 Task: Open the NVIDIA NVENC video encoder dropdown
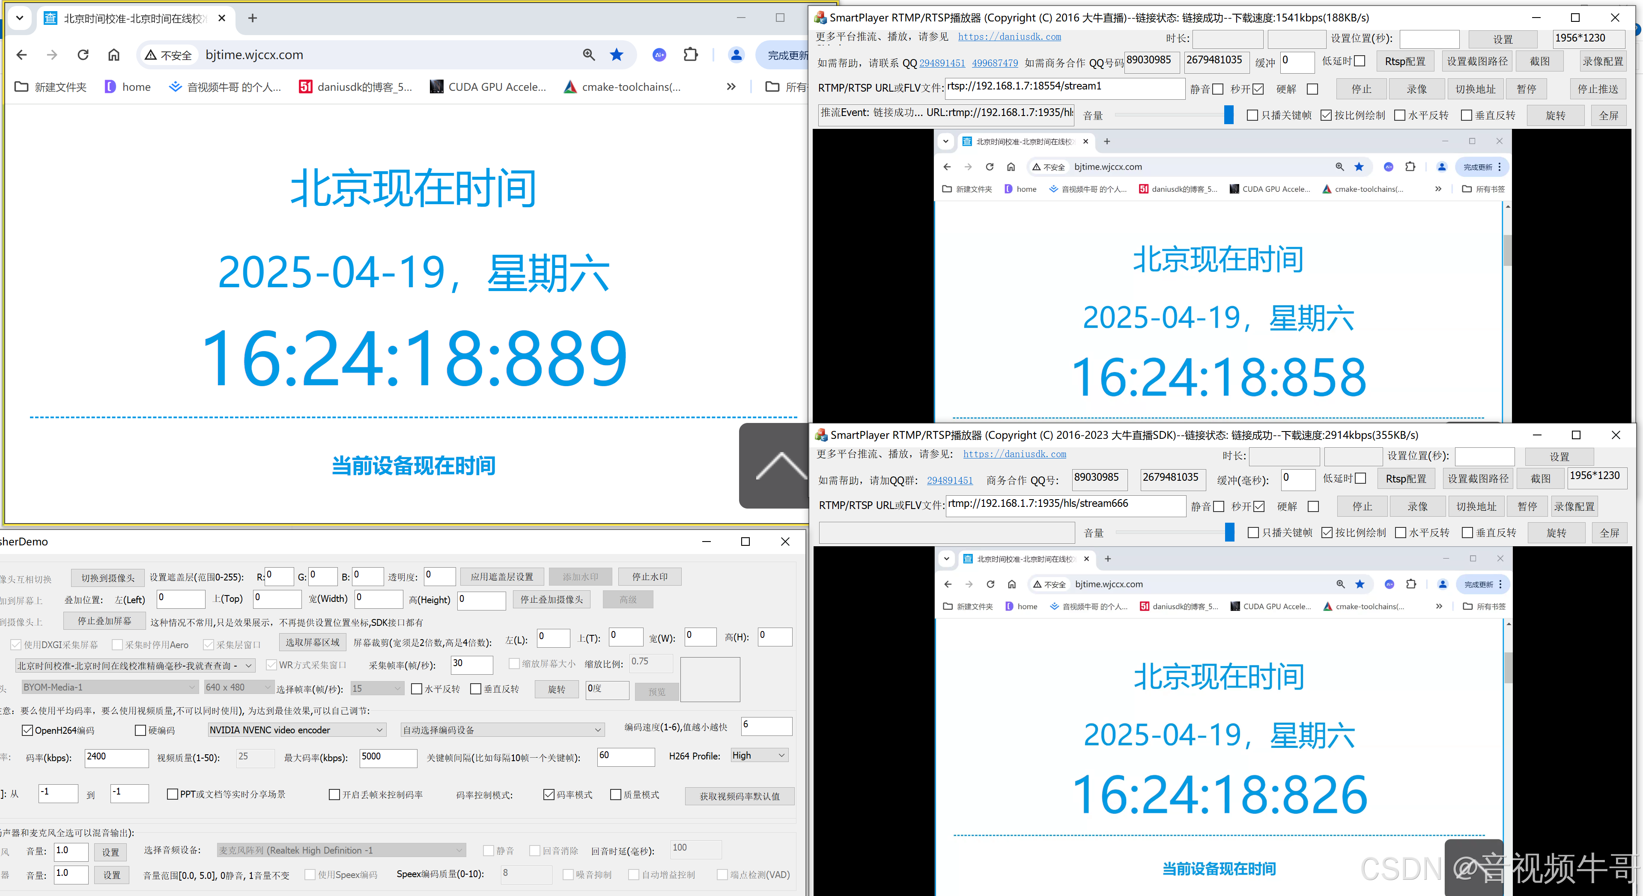[297, 729]
